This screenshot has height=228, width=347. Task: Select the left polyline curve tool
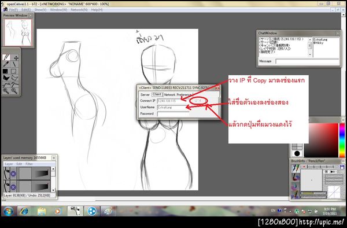click(x=6, y=84)
